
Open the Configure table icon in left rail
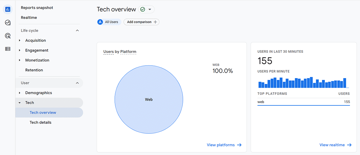click(x=8, y=49)
